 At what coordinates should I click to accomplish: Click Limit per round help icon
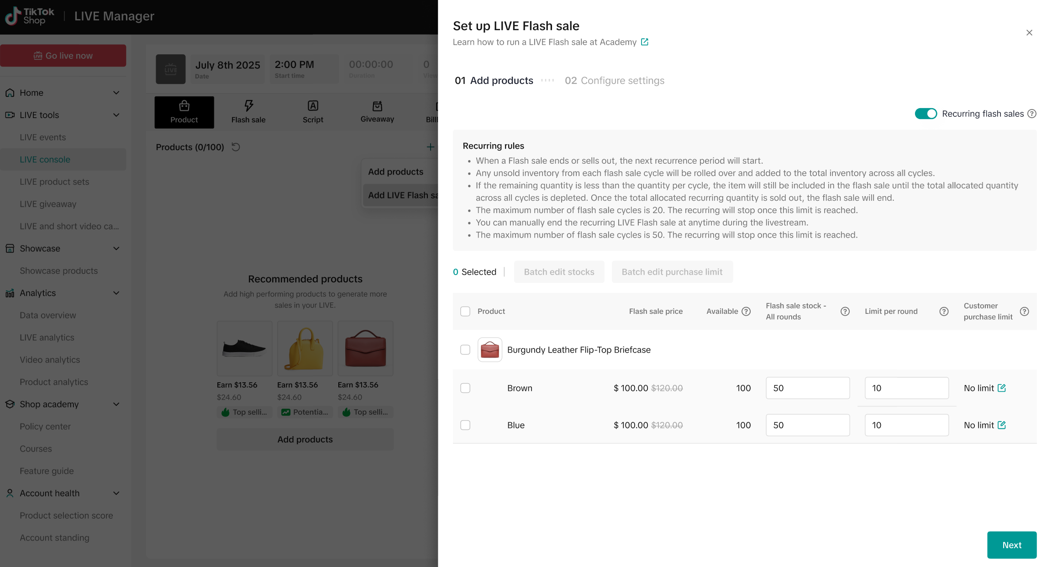(x=944, y=311)
